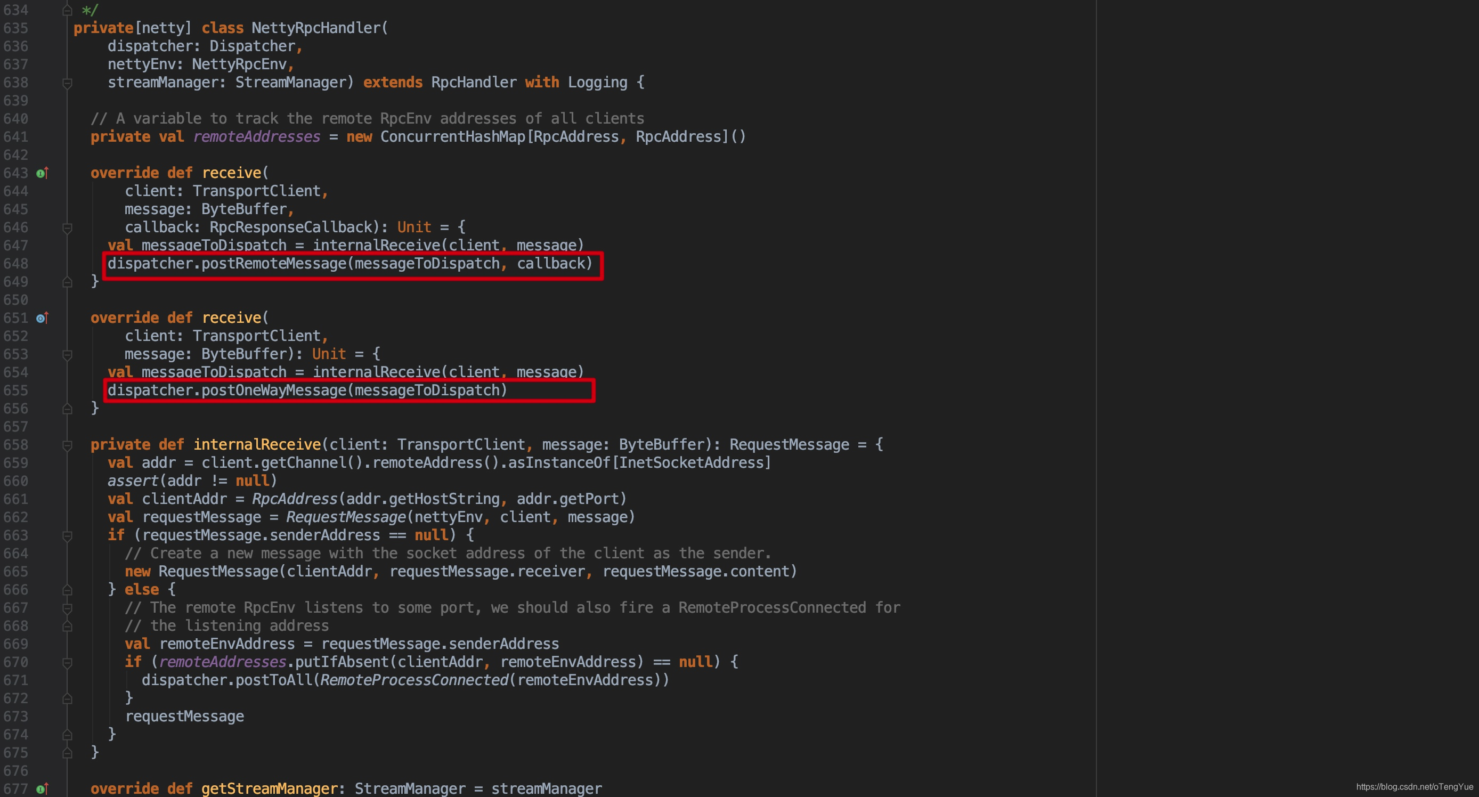Click the class closing fold marker on line 675
The width and height of the screenshot is (1479, 797).
(67, 753)
